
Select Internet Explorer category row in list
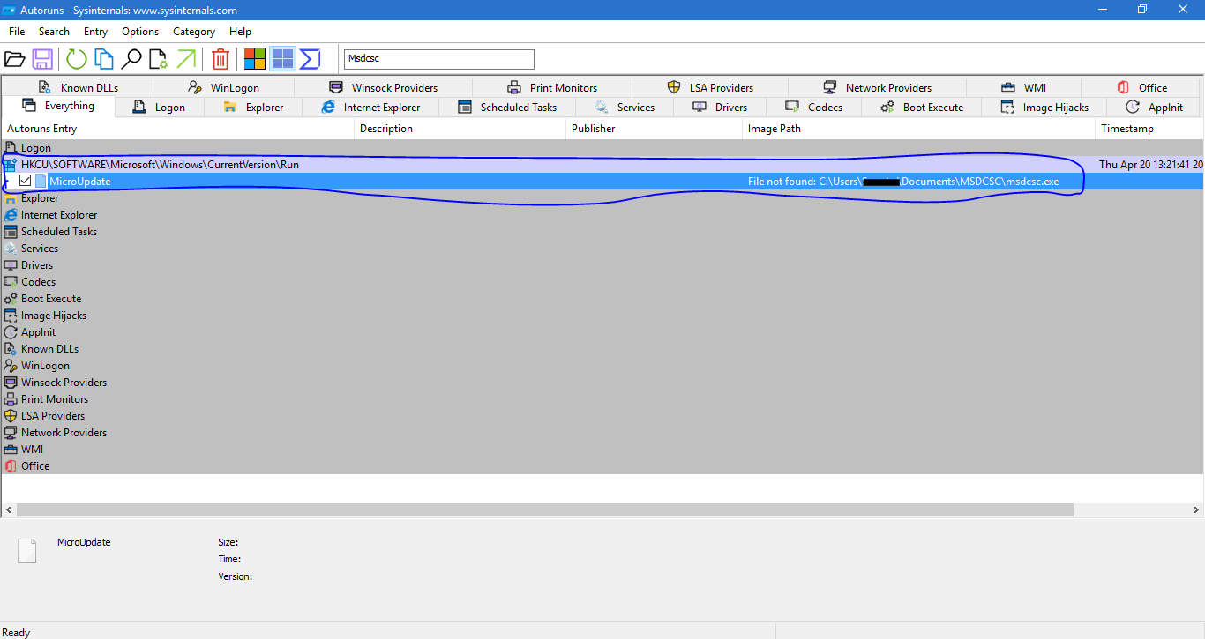tap(602, 215)
